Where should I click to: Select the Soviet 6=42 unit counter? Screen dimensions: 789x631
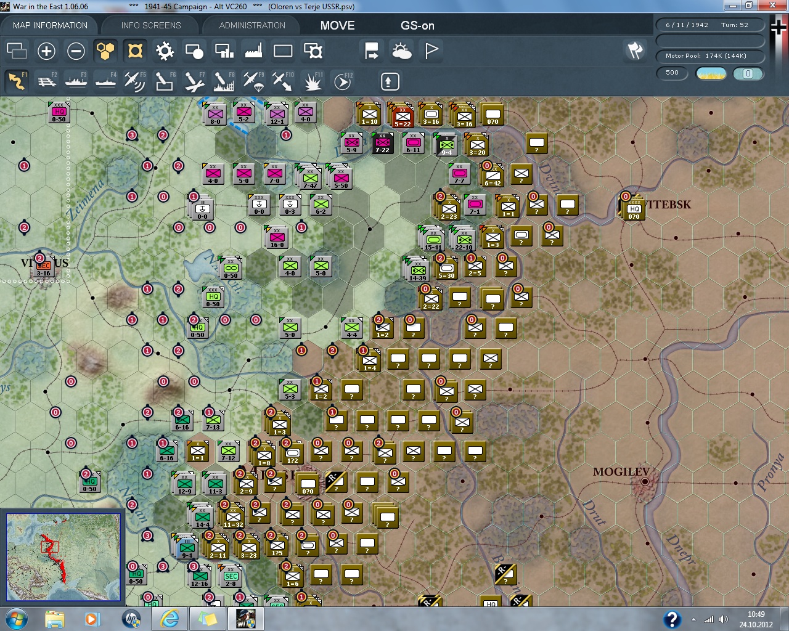coord(493,176)
